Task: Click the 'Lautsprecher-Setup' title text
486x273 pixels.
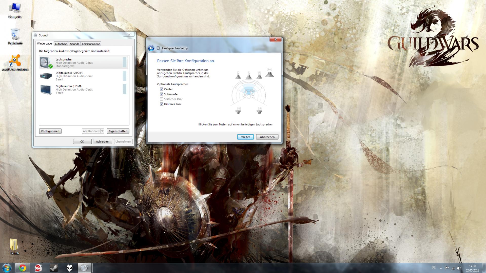Action: [x=175, y=48]
